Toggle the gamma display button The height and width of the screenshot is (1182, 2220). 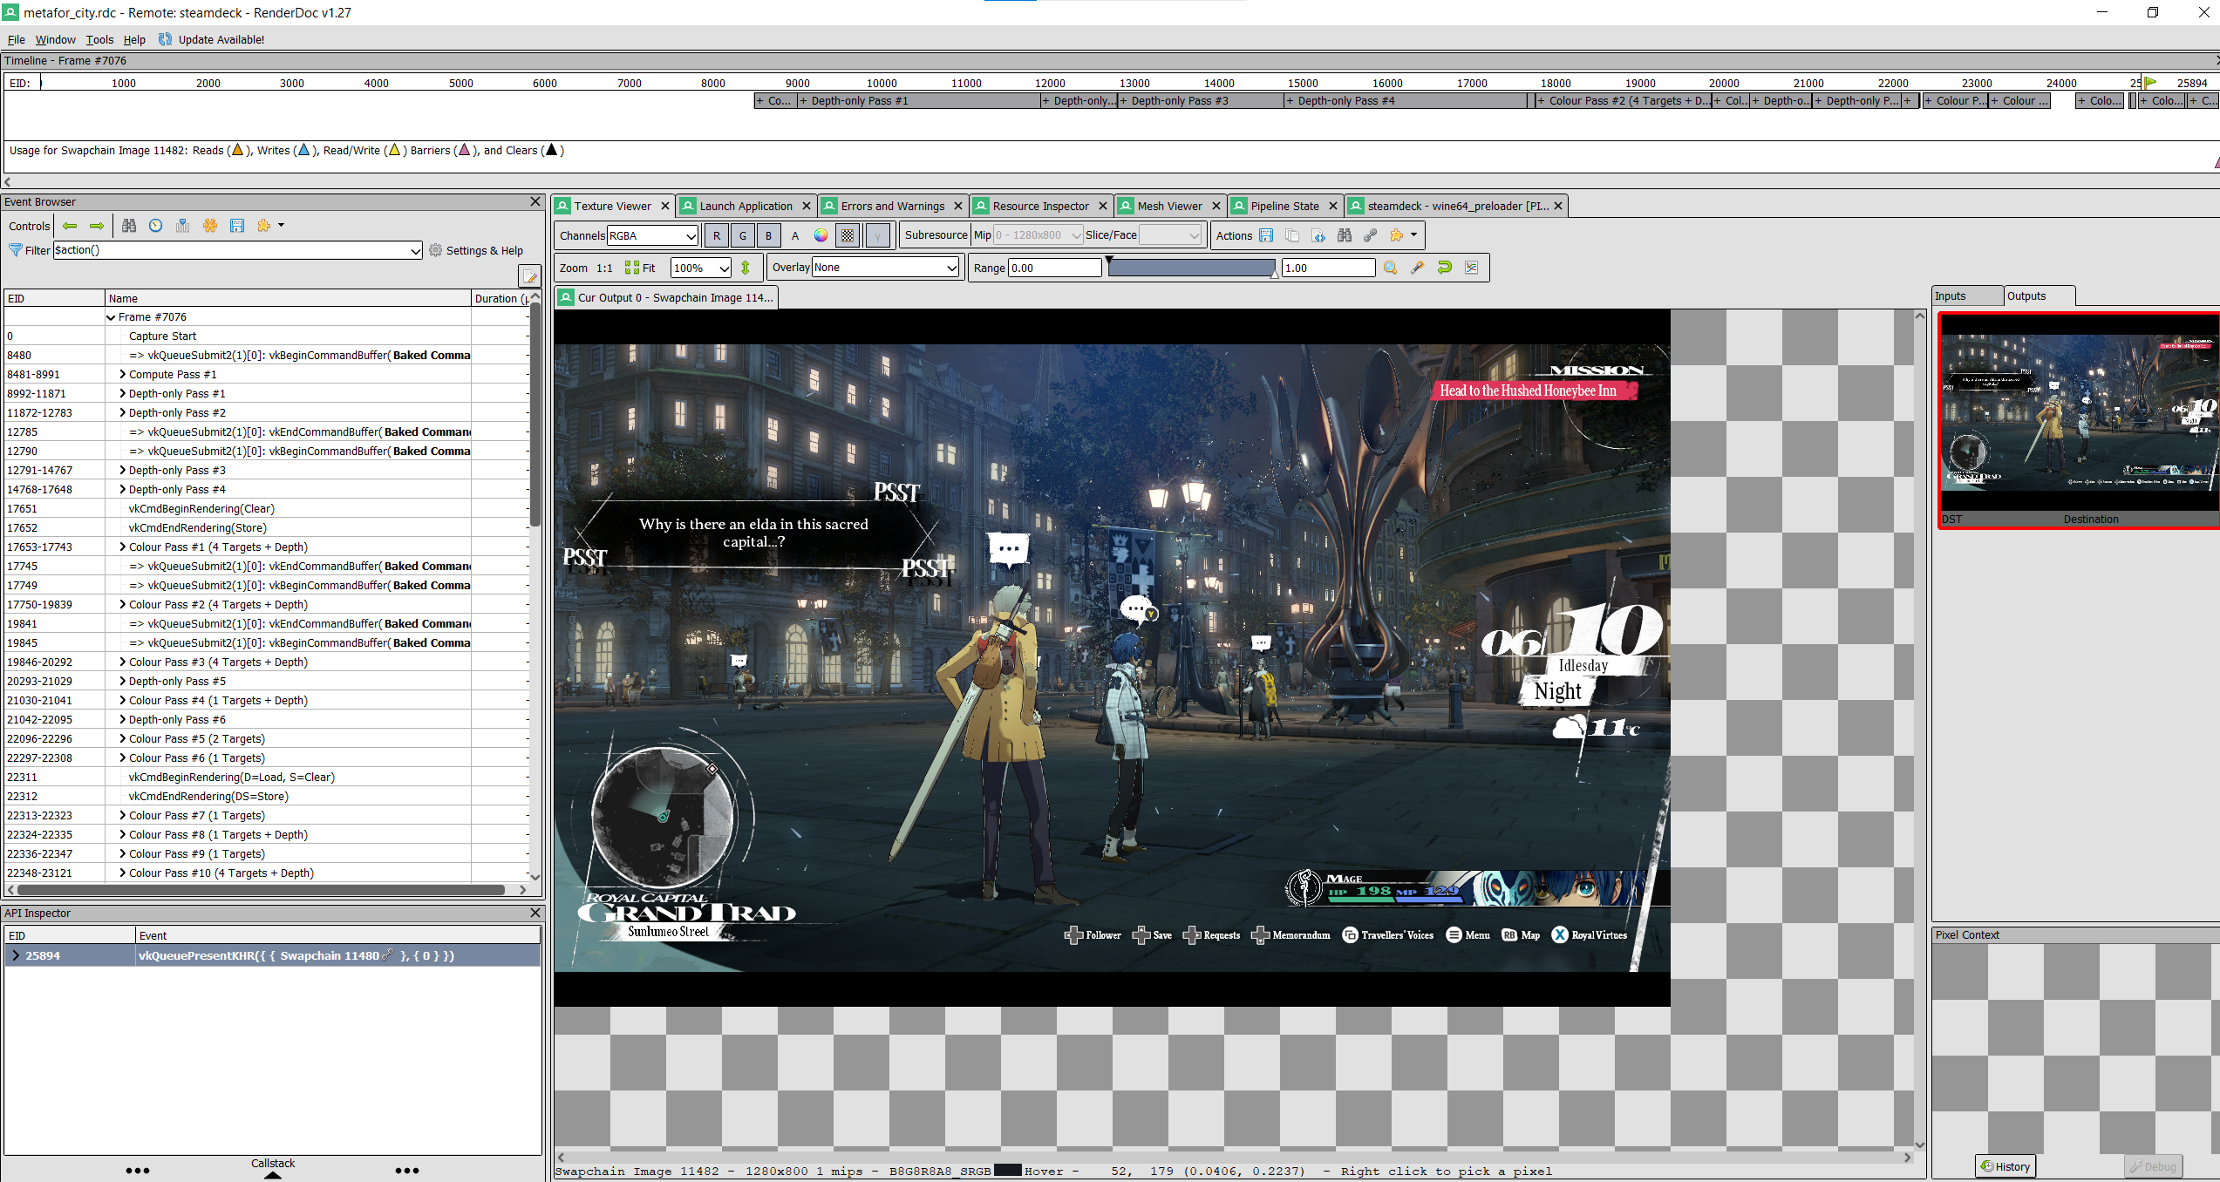(878, 235)
